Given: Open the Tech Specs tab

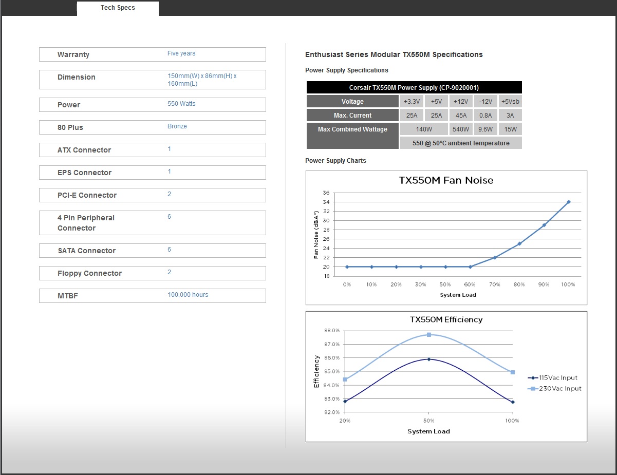Looking at the screenshot, I should tap(118, 8).
